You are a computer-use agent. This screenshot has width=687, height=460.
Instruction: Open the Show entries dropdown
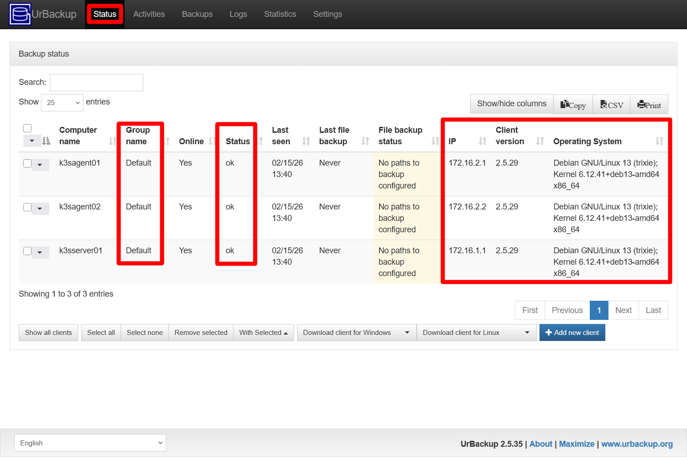62,102
